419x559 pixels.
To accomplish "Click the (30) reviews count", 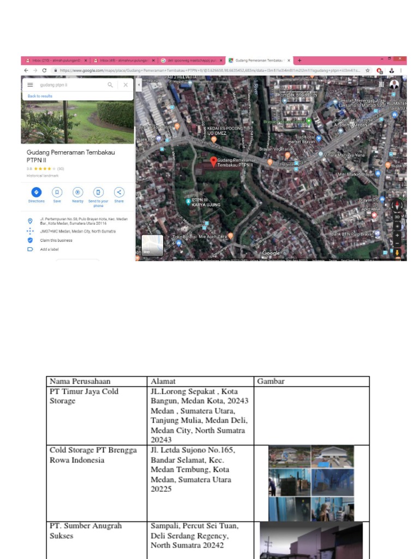I will 61,169.
